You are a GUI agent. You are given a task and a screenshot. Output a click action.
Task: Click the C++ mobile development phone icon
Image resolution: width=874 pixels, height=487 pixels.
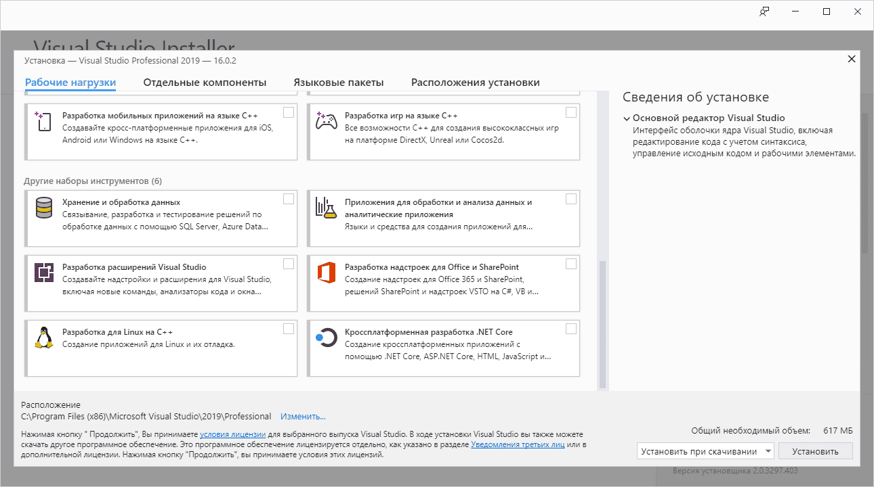point(44,122)
